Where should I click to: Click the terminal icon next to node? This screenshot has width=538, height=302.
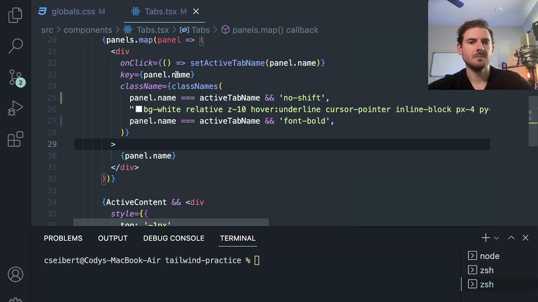pyautogui.click(x=472, y=256)
